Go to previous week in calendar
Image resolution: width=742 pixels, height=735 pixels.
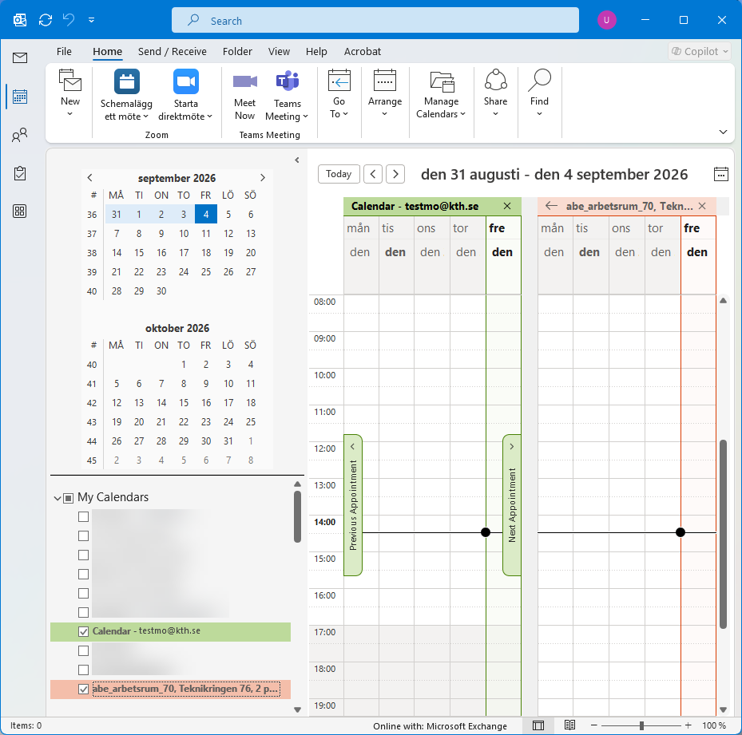tap(373, 174)
